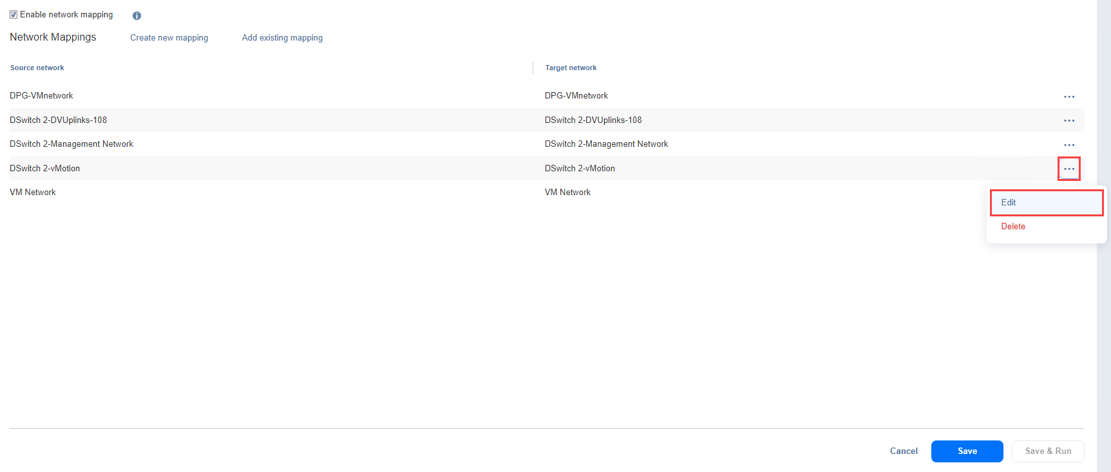Toggle the Enable network mapping checkbox
This screenshot has width=1111, height=472.
click(14, 15)
